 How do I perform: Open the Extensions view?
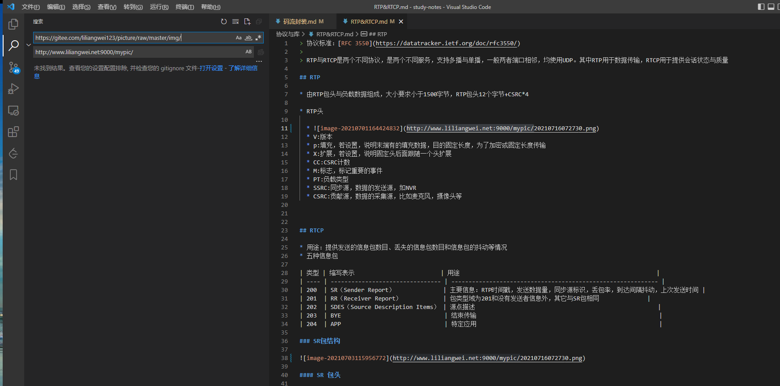point(13,132)
